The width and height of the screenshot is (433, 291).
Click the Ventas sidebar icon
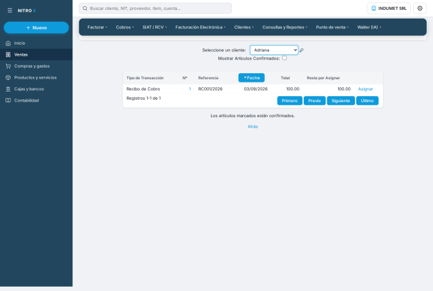click(x=8, y=54)
